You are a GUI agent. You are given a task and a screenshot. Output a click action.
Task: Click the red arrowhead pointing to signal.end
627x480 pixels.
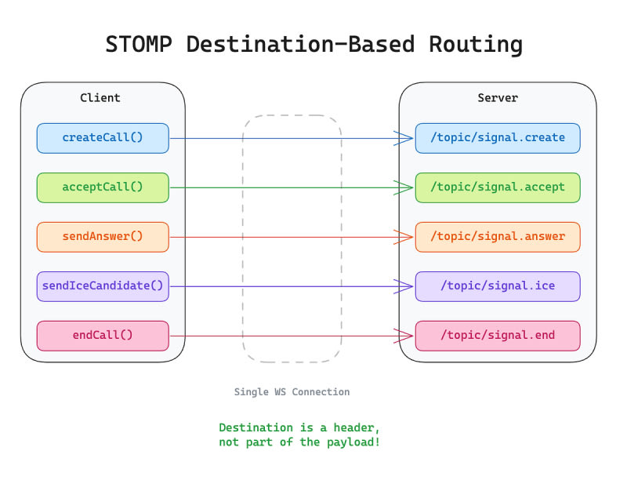tap(404, 336)
